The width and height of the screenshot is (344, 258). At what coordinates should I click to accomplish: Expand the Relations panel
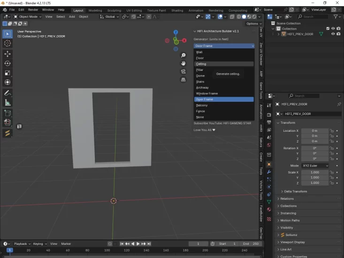tap(287, 199)
